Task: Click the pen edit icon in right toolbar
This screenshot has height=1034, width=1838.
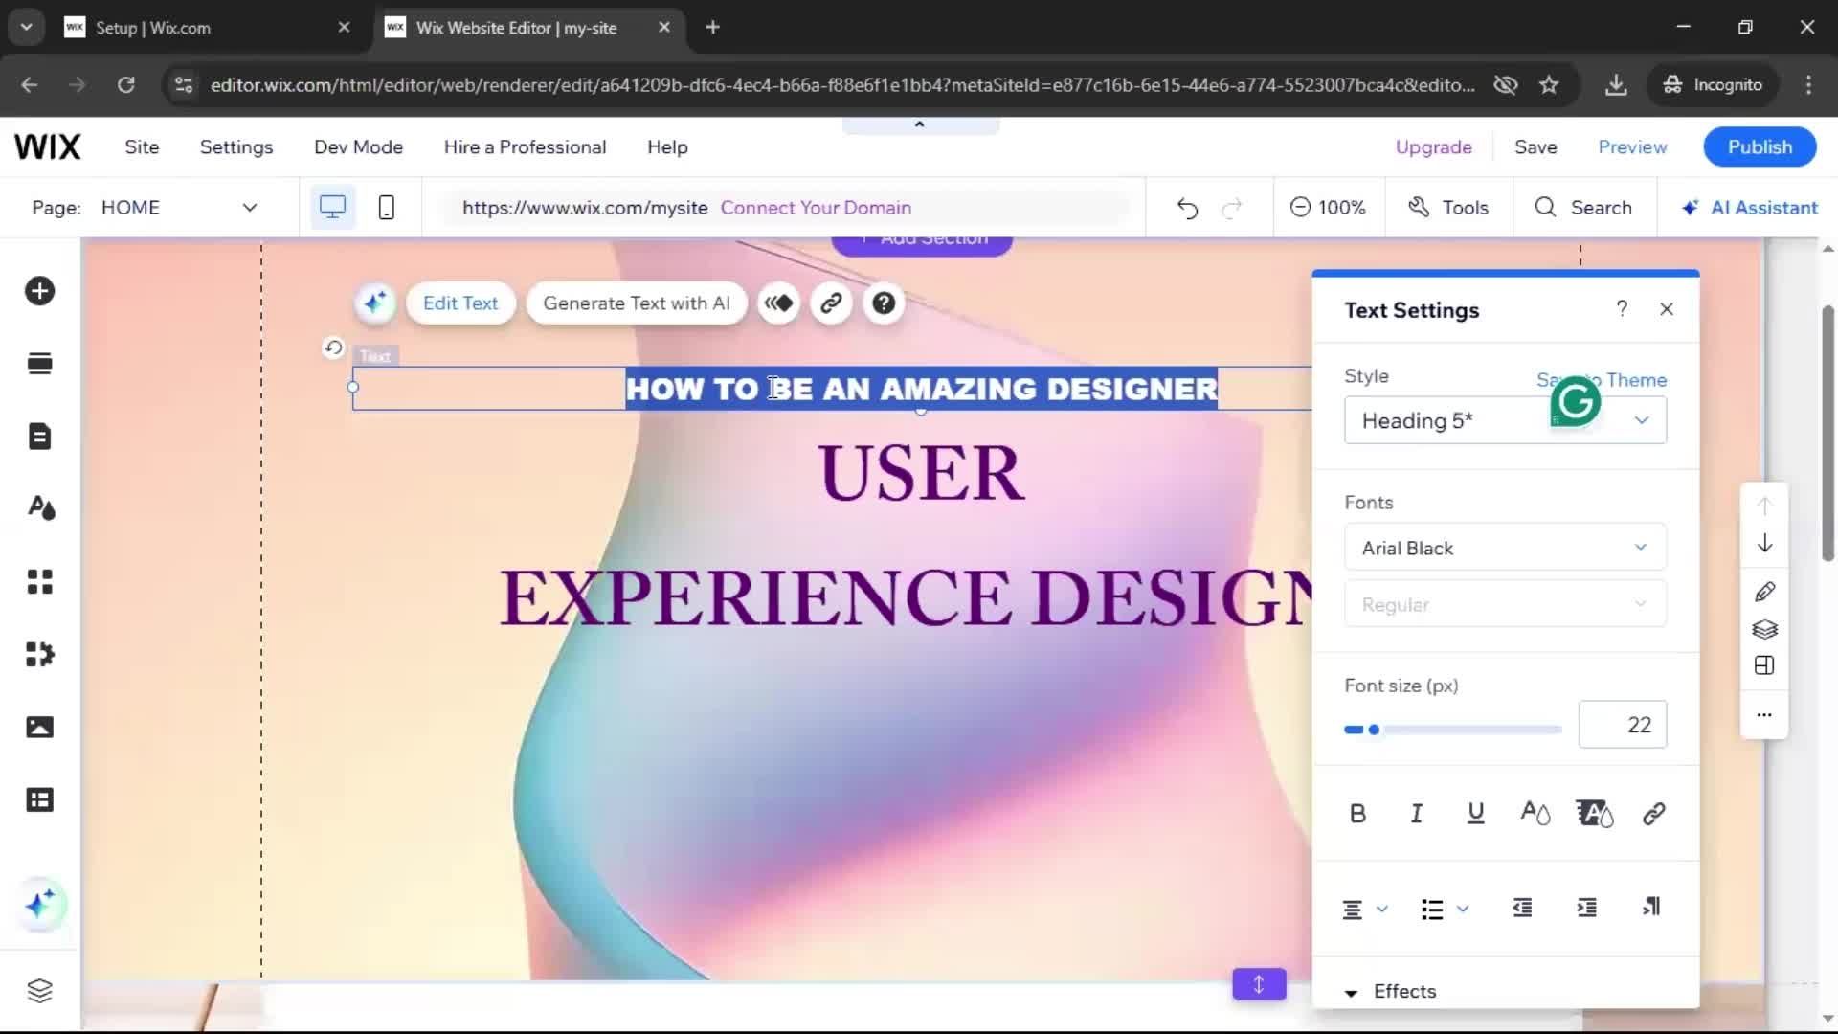Action: pyautogui.click(x=1764, y=592)
